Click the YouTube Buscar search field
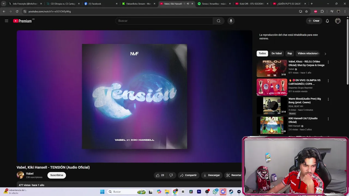Viewport: 349px width, 196px height. pyautogui.click(x=164, y=21)
